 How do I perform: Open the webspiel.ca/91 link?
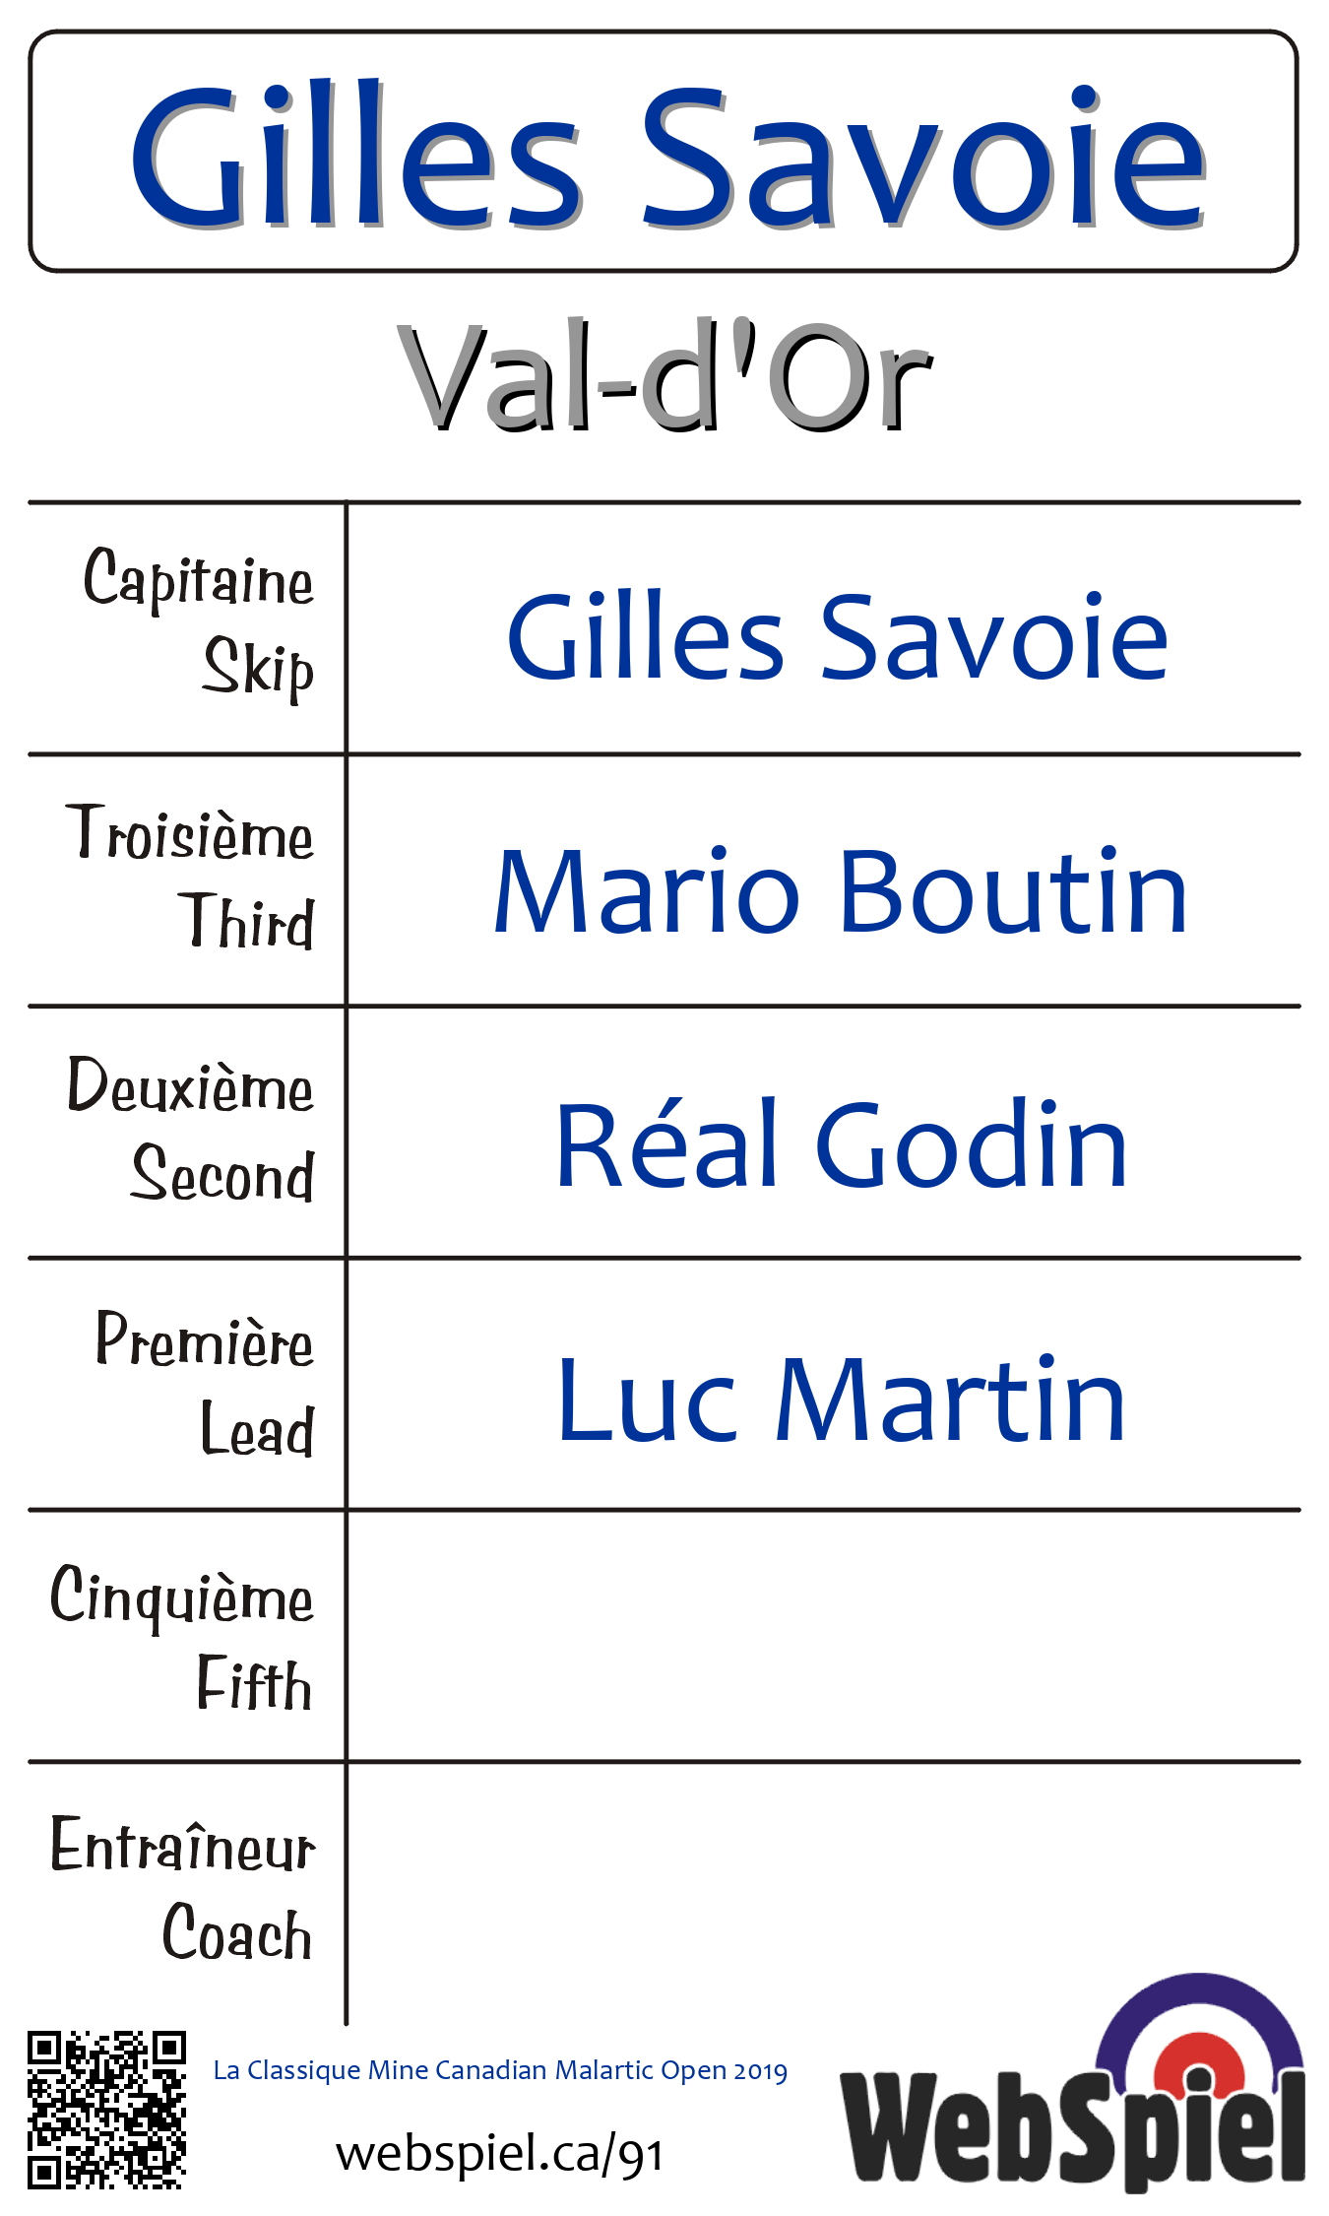pos(499,2153)
